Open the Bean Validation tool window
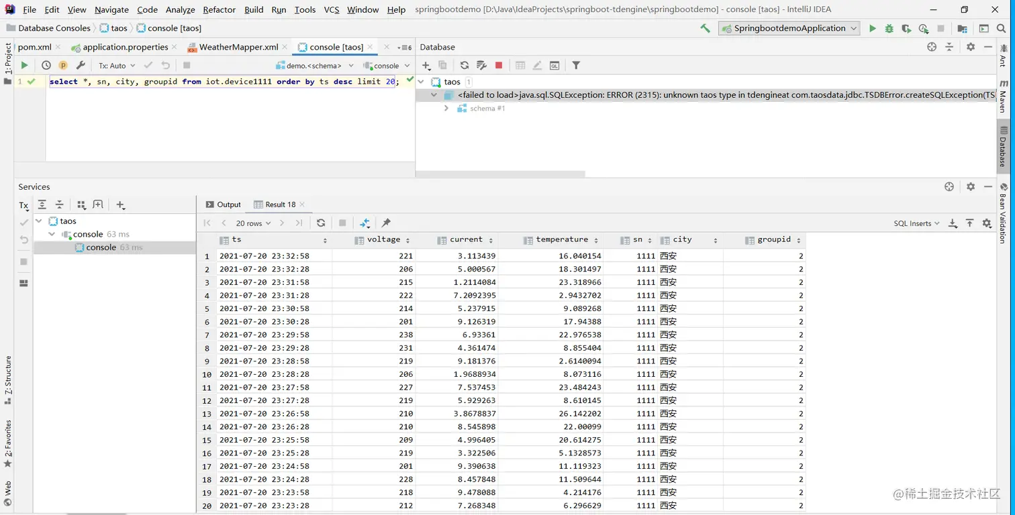Screen dimensions: 1015x515 tap(1004, 213)
